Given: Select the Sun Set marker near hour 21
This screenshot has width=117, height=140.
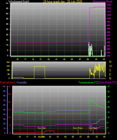Looking at the screenshot, I should click(x=42, y=128).
